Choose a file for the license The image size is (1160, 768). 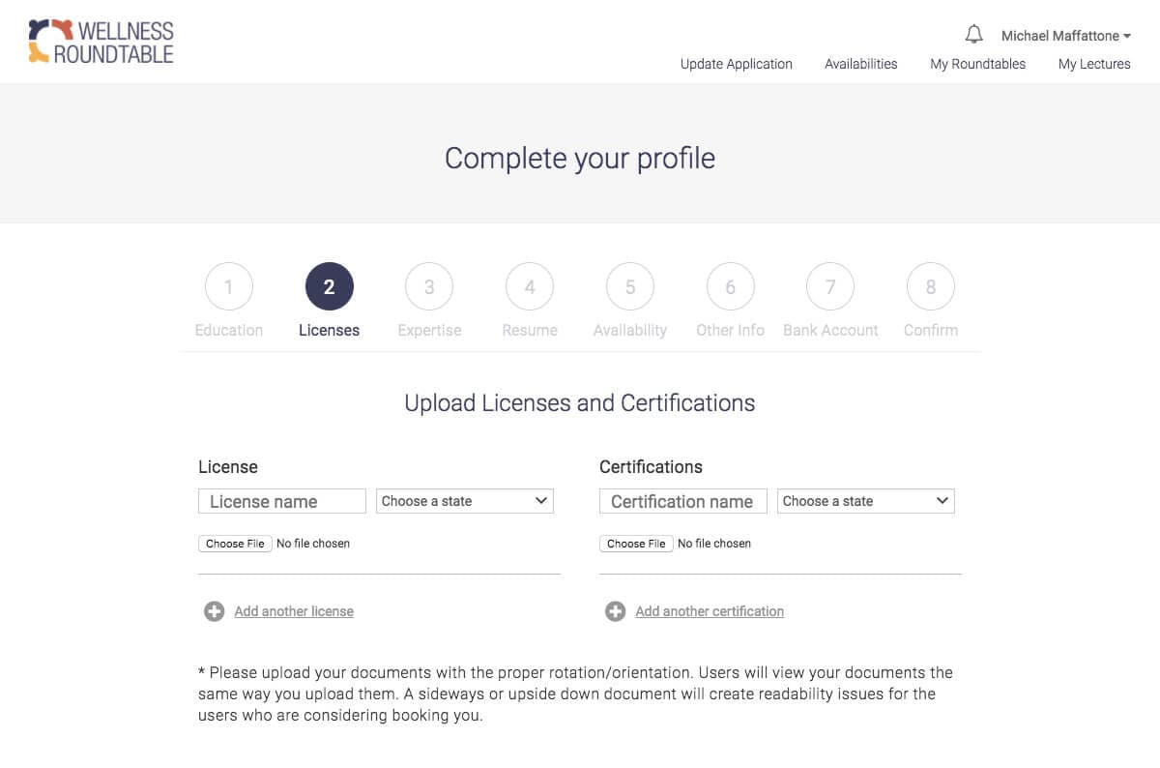(x=235, y=544)
